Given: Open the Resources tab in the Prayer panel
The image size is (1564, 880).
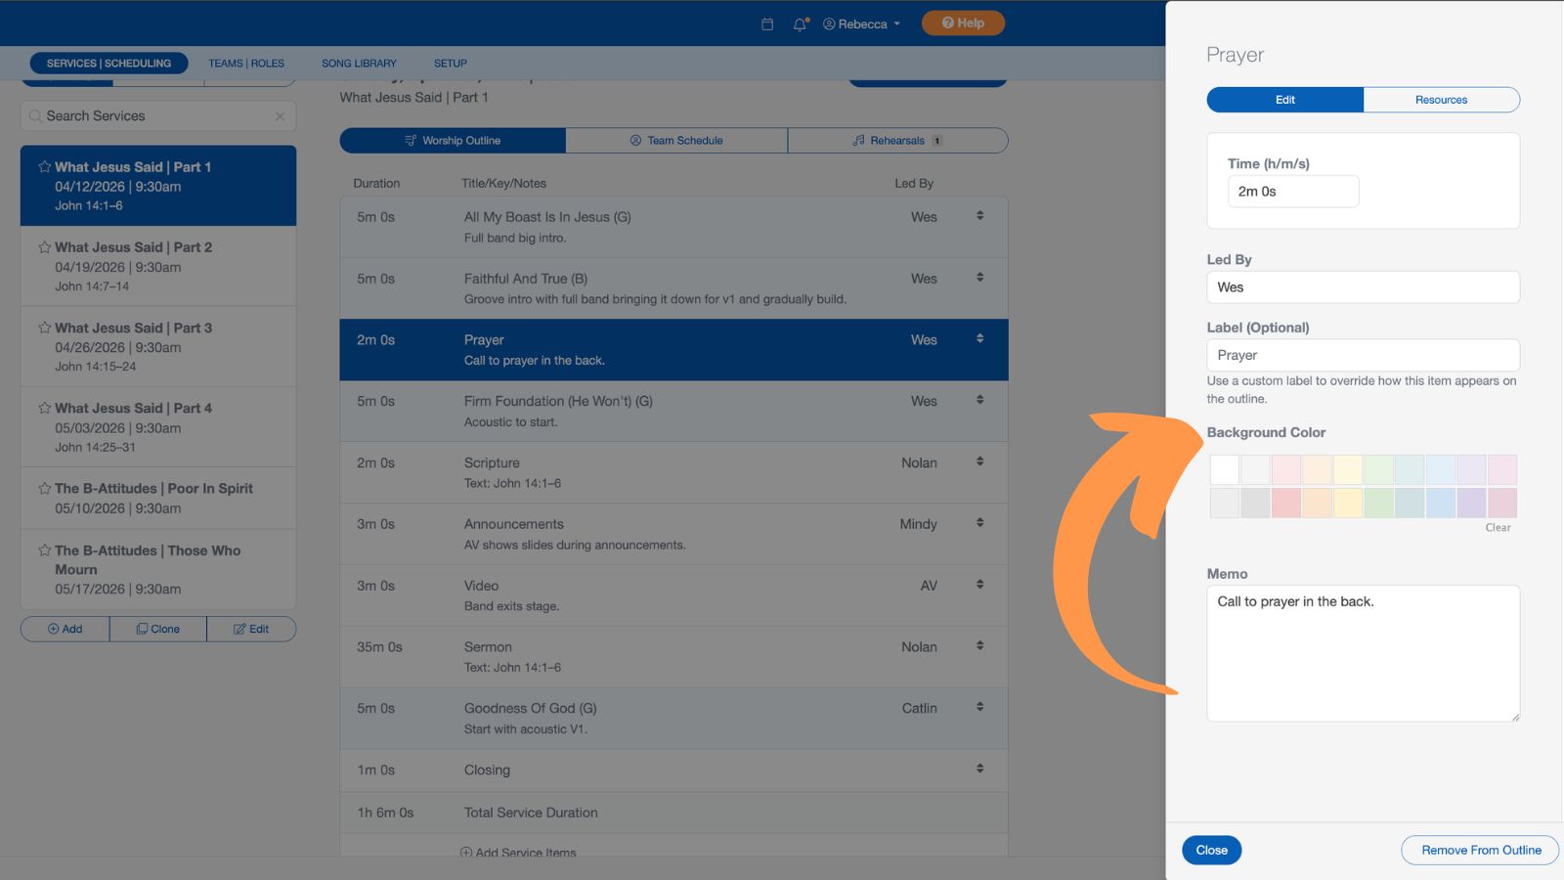Looking at the screenshot, I should pyautogui.click(x=1441, y=99).
